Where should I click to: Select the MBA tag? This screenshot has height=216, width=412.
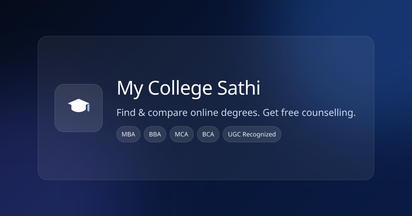coord(128,134)
